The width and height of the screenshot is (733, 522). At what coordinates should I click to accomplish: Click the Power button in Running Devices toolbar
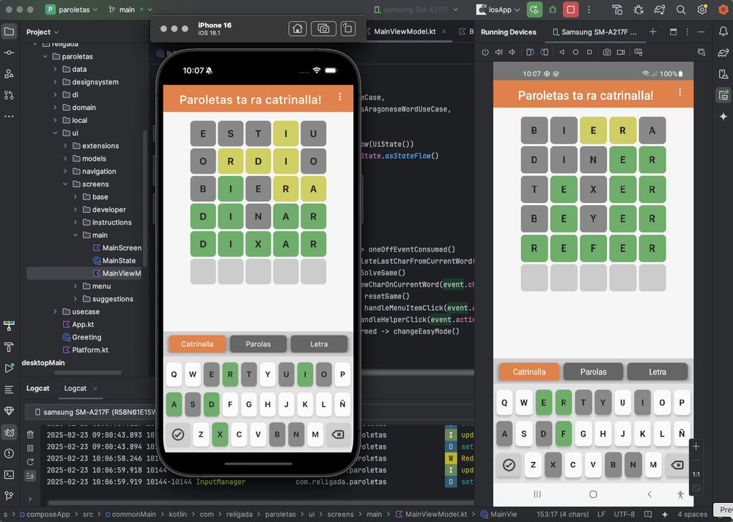[x=485, y=52]
